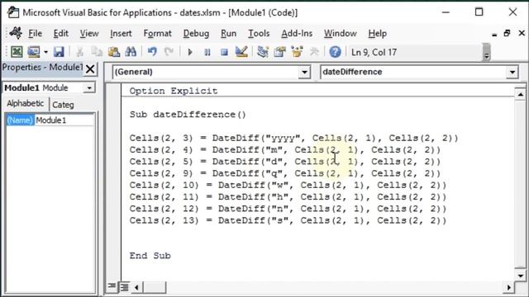Open Visual Basic Help question mark icon
The height and width of the screenshot is (297, 529).
tap(335, 52)
